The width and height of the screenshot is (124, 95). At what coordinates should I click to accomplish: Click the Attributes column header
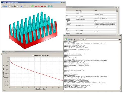[x=85, y=10]
